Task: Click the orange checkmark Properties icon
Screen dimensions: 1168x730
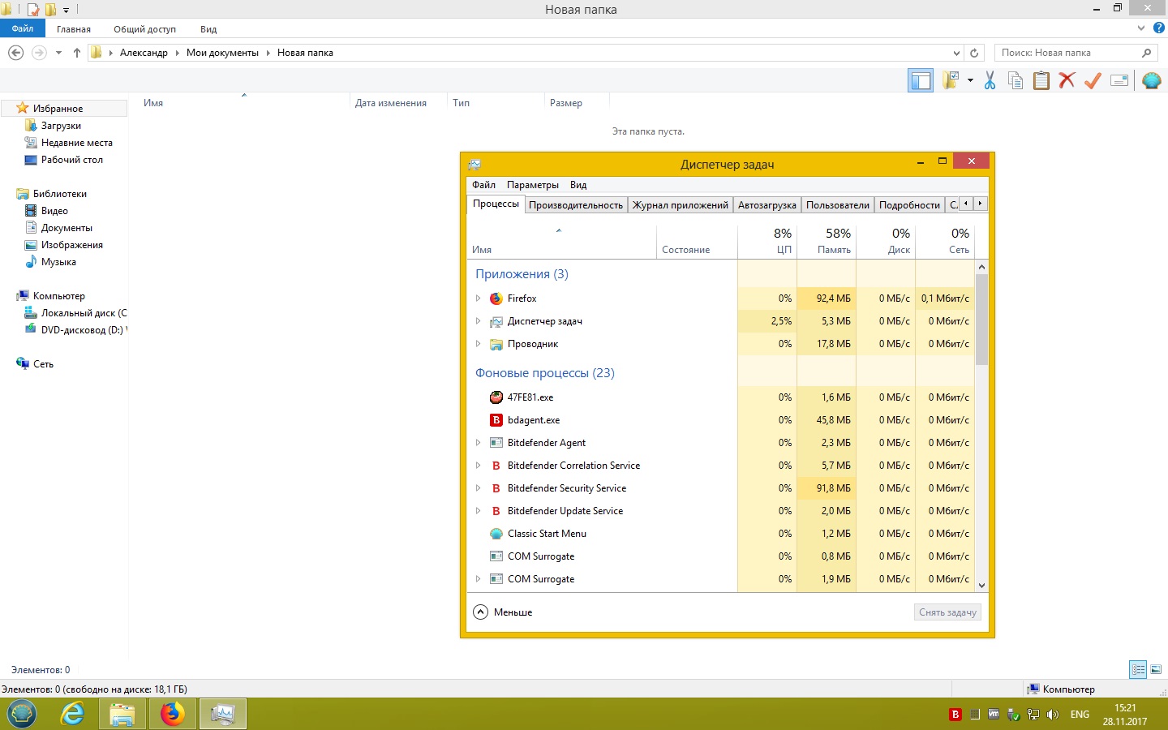Action: click(1093, 80)
